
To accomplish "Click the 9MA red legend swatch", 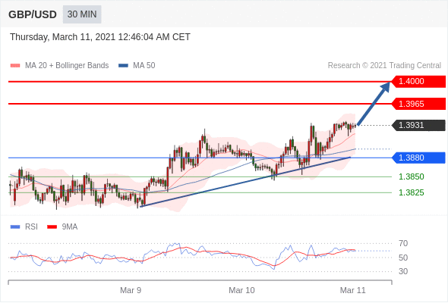I will click(52, 227).
